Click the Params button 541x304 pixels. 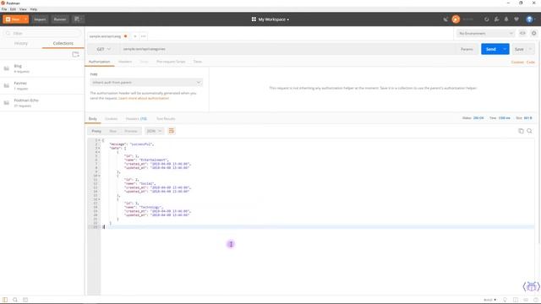point(467,49)
